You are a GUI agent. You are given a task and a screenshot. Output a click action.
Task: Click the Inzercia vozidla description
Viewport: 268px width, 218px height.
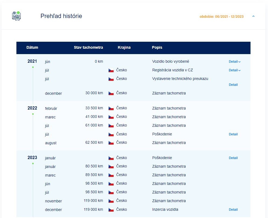(x=165, y=209)
